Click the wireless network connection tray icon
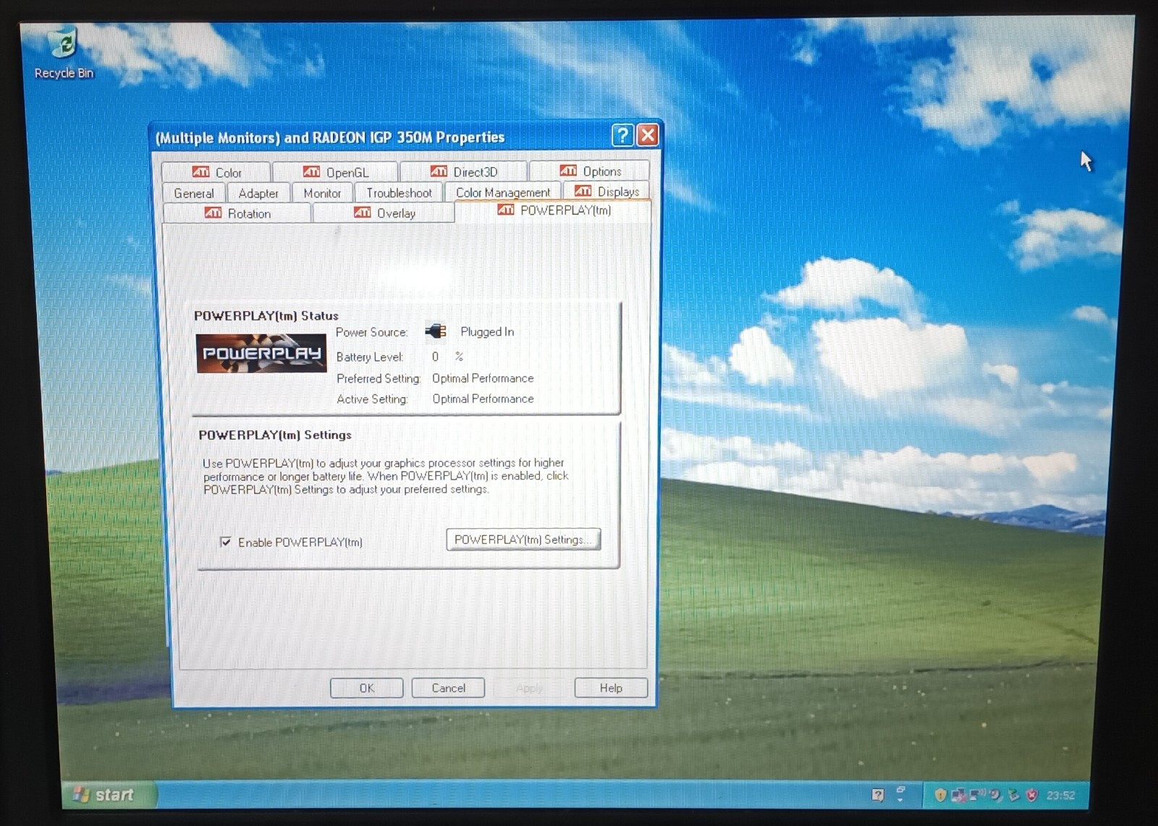 point(977,793)
